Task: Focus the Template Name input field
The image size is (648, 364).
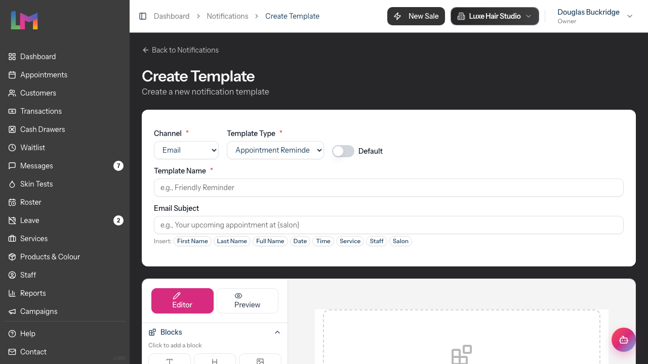Action: coord(389,188)
